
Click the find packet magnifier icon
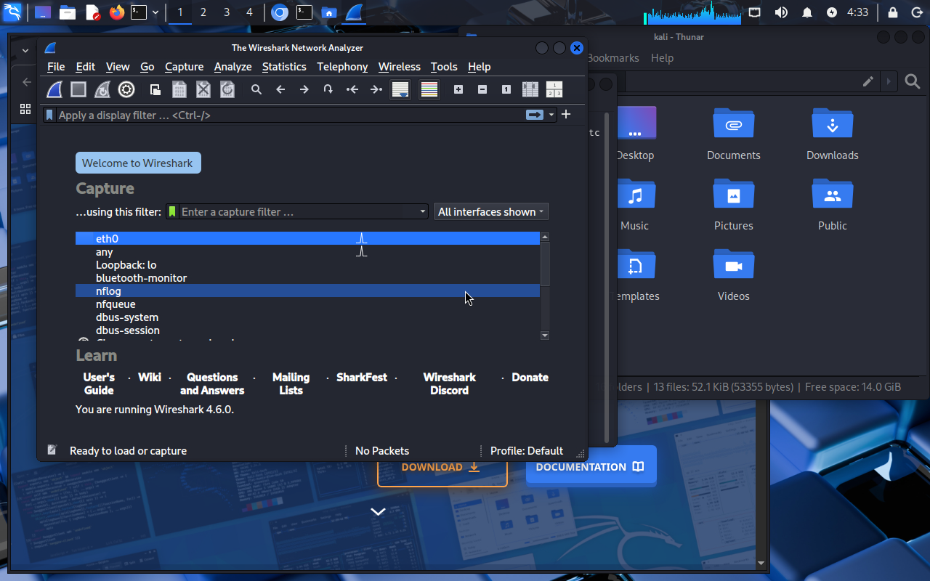256,89
